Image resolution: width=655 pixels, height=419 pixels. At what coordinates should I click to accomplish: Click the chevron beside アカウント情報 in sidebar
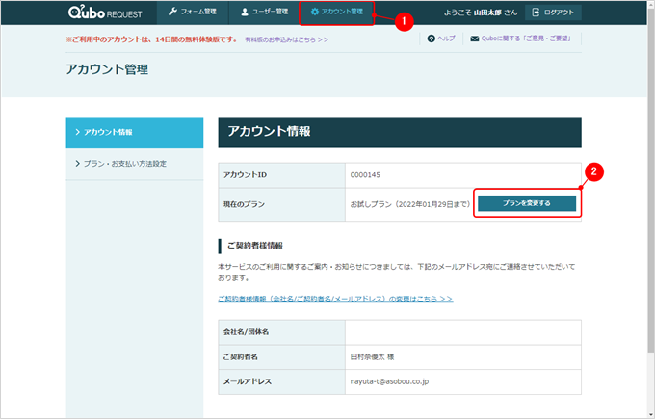point(77,132)
